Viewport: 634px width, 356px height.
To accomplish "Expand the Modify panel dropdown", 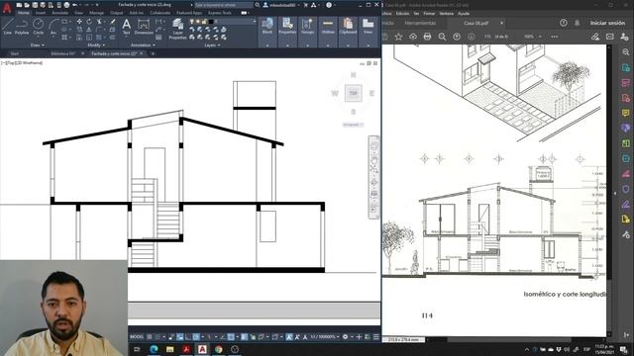I will coord(96,45).
